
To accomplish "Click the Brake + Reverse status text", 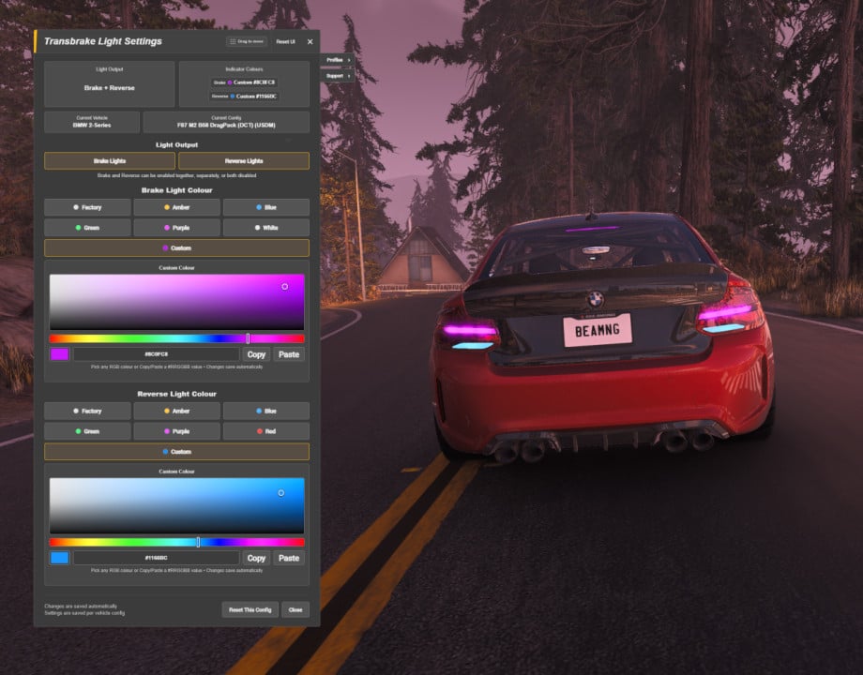I will (110, 88).
